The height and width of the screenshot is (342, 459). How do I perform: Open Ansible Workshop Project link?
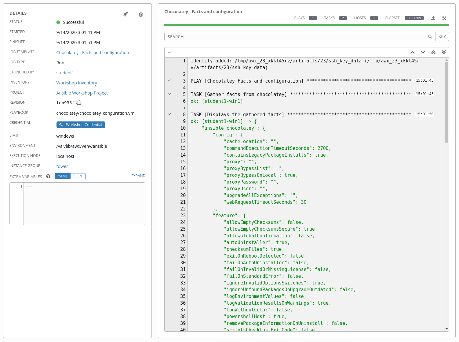coord(82,93)
